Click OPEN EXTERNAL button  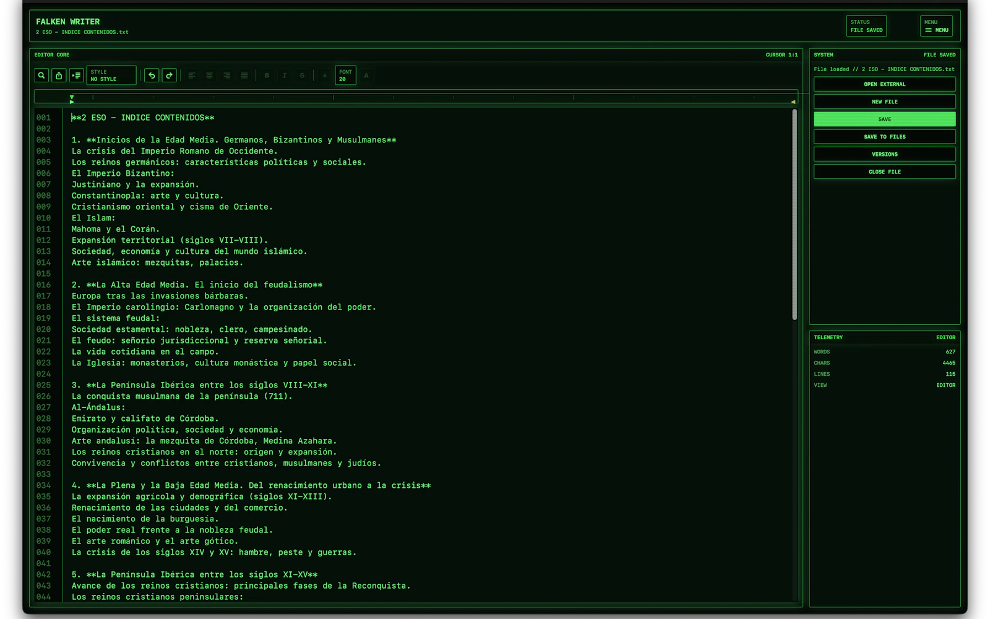pos(884,84)
